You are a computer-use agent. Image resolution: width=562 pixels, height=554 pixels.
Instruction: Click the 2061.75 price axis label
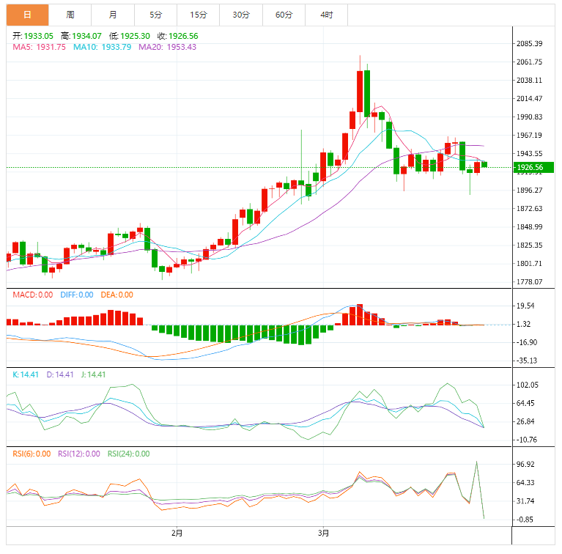point(529,62)
